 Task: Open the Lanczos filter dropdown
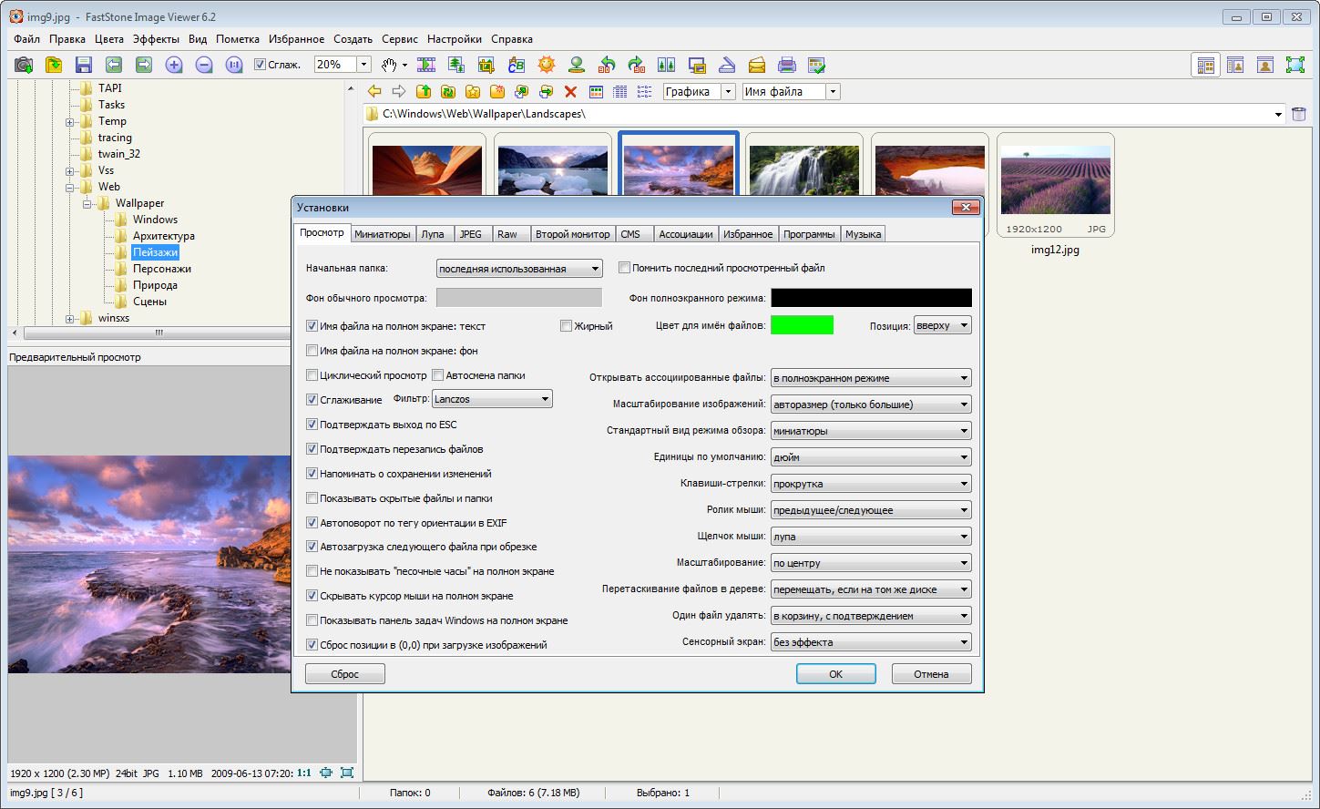click(492, 399)
